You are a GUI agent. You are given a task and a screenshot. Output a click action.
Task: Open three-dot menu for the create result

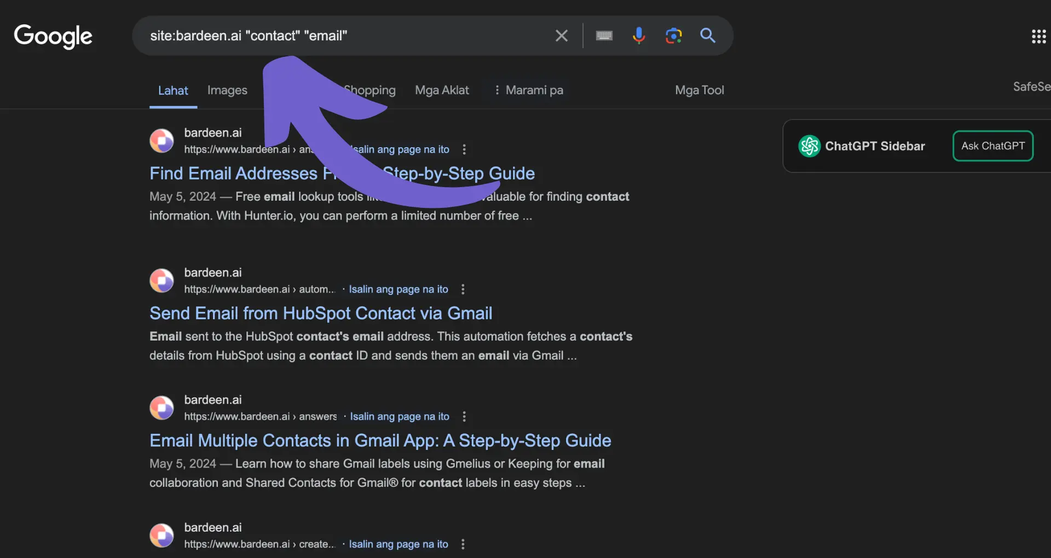pyautogui.click(x=463, y=544)
